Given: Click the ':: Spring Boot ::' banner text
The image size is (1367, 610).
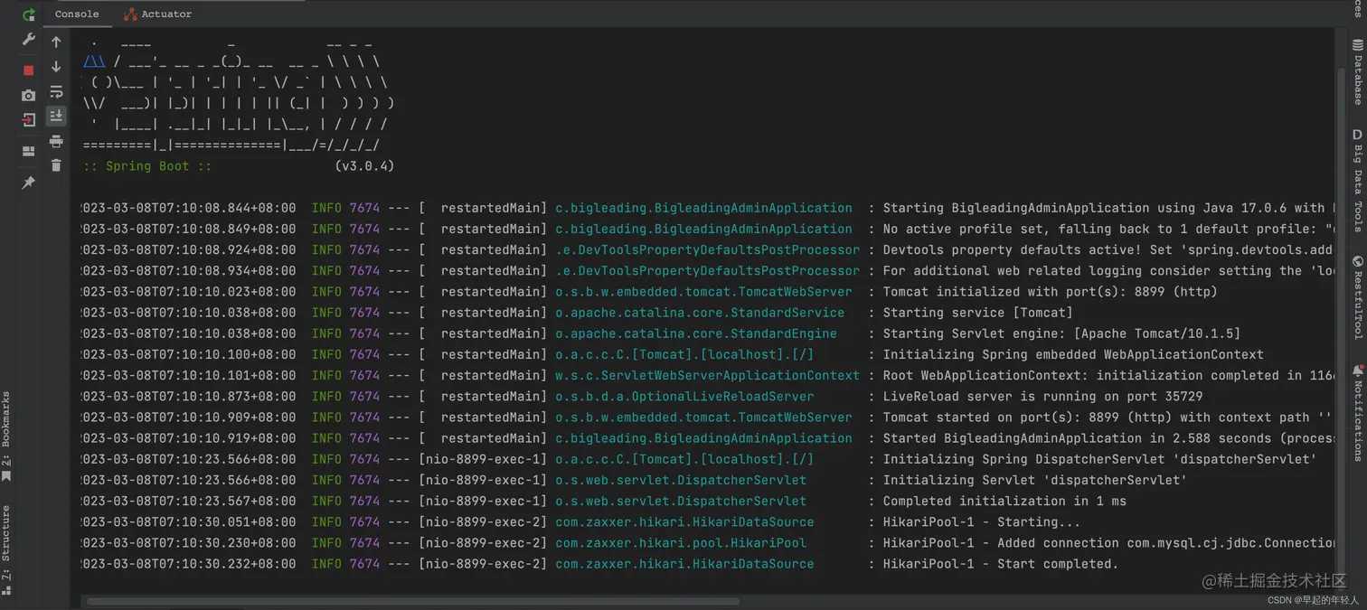Looking at the screenshot, I should click(x=147, y=166).
